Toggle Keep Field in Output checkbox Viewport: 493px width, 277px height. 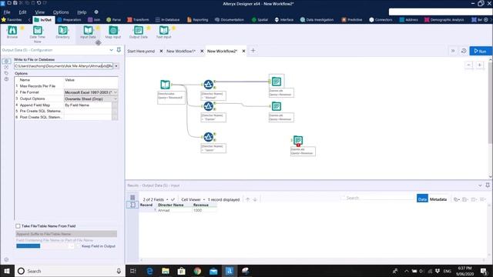79,246
